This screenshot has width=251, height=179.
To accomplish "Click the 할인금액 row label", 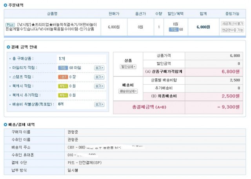I will 164,64.
